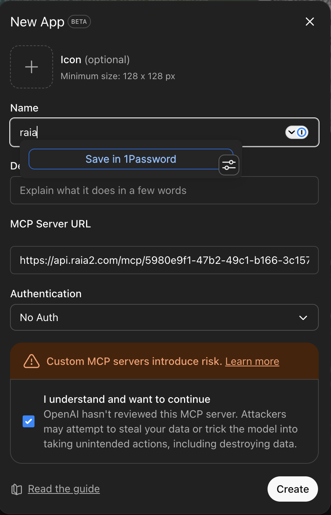Open the Authentication dropdown
The image size is (331, 515).
(x=164, y=317)
